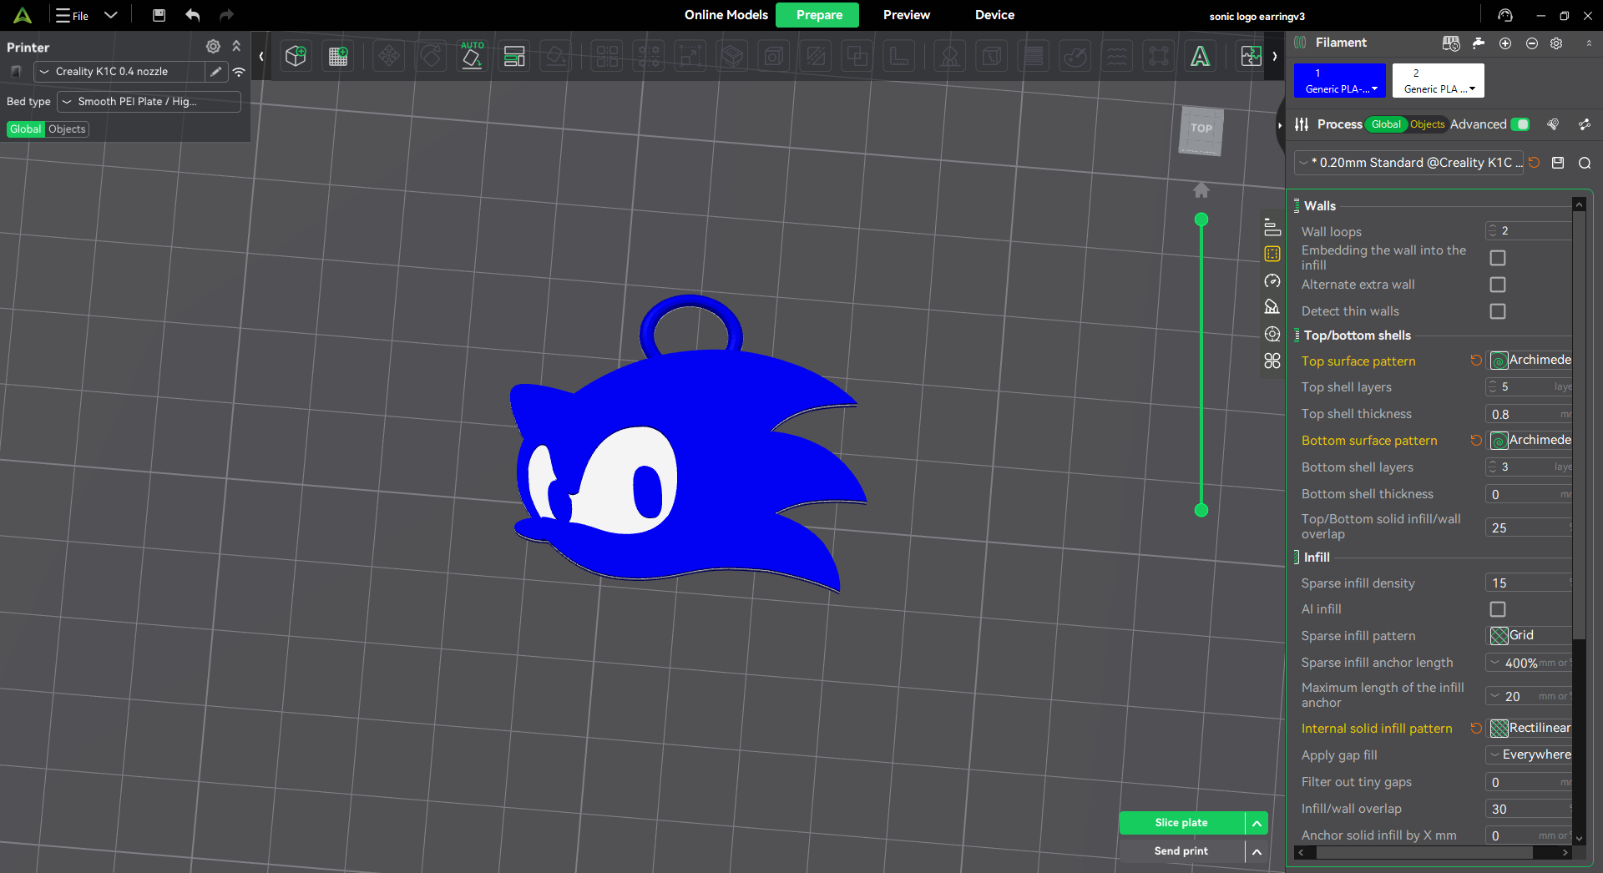Open the printer preset dropdown
Viewport: 1603px width, 873px height.
[119, 72]
